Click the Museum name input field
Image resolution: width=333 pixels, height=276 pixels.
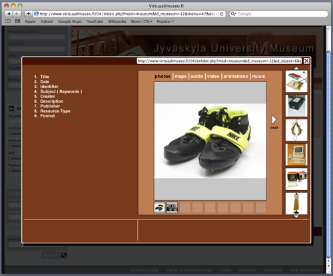(x=37, y=37)
